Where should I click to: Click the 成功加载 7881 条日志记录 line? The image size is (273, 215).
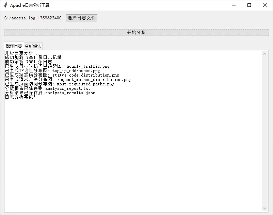[x=33, y=57]
